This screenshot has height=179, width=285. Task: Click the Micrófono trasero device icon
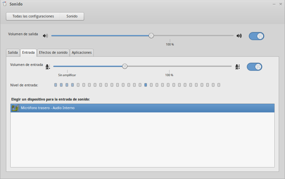[x=15, y=108]
